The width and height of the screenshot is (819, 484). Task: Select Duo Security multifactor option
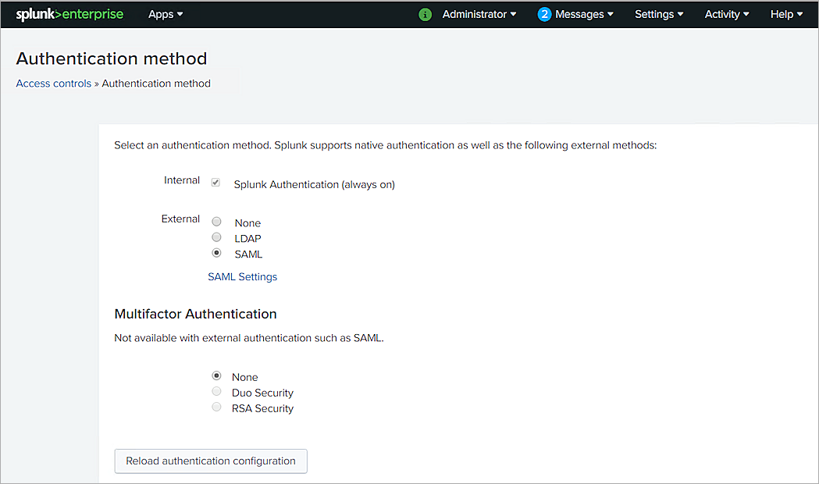point(217,391)
